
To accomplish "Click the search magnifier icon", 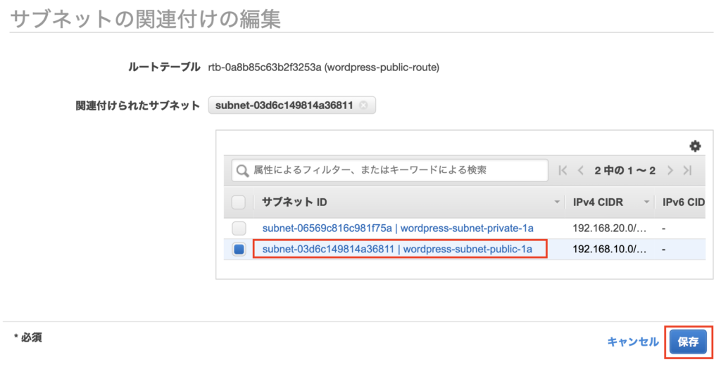I will tap(243, 170).
